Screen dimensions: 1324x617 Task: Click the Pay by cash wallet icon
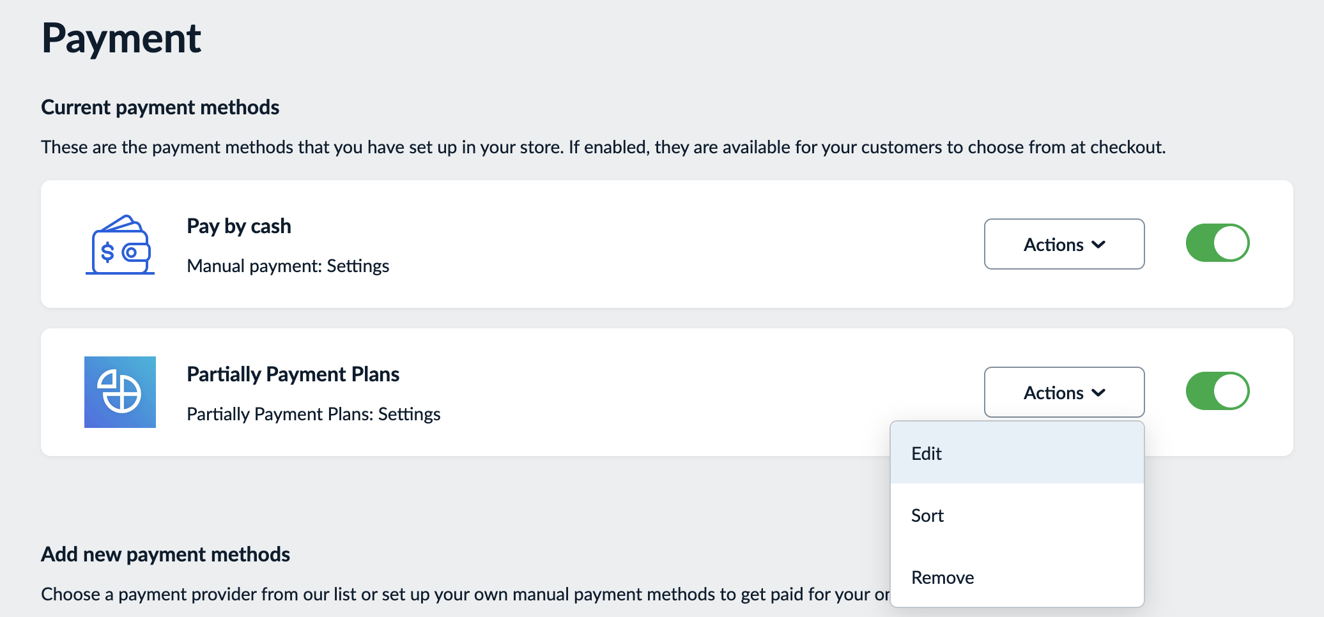[x=120, y=245]
